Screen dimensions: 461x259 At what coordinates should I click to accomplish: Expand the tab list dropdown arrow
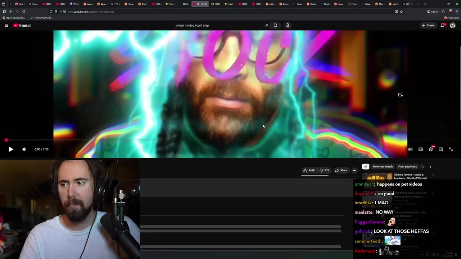tap(425, 4)
